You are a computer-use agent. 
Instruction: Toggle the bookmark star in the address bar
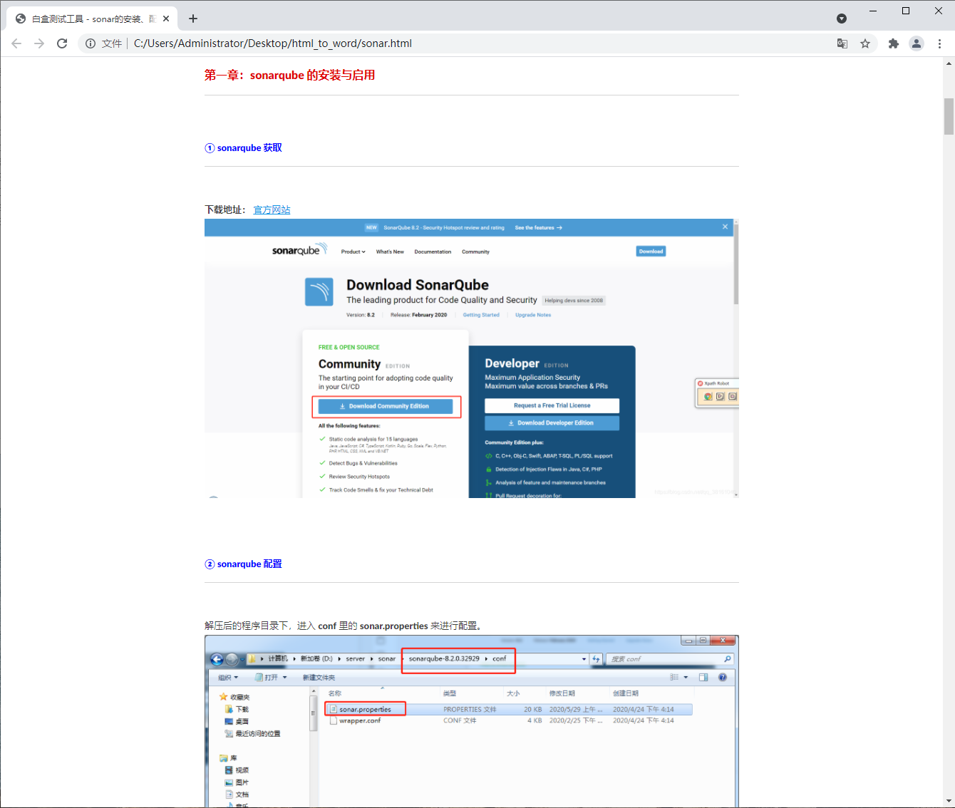(x=865, y=43)
